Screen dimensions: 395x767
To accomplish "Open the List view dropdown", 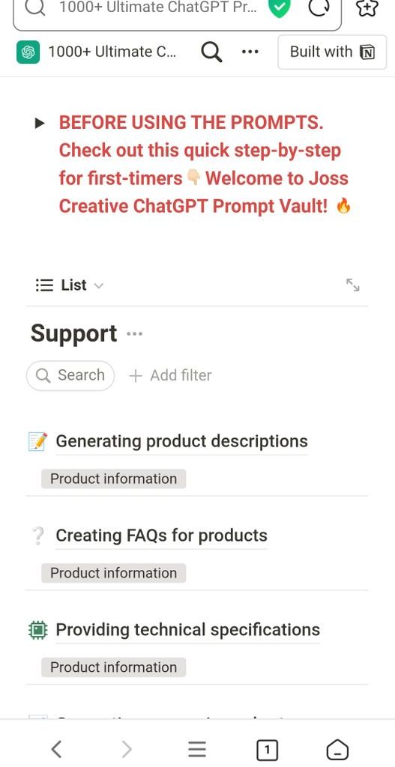I will click(x=70, y=285).
